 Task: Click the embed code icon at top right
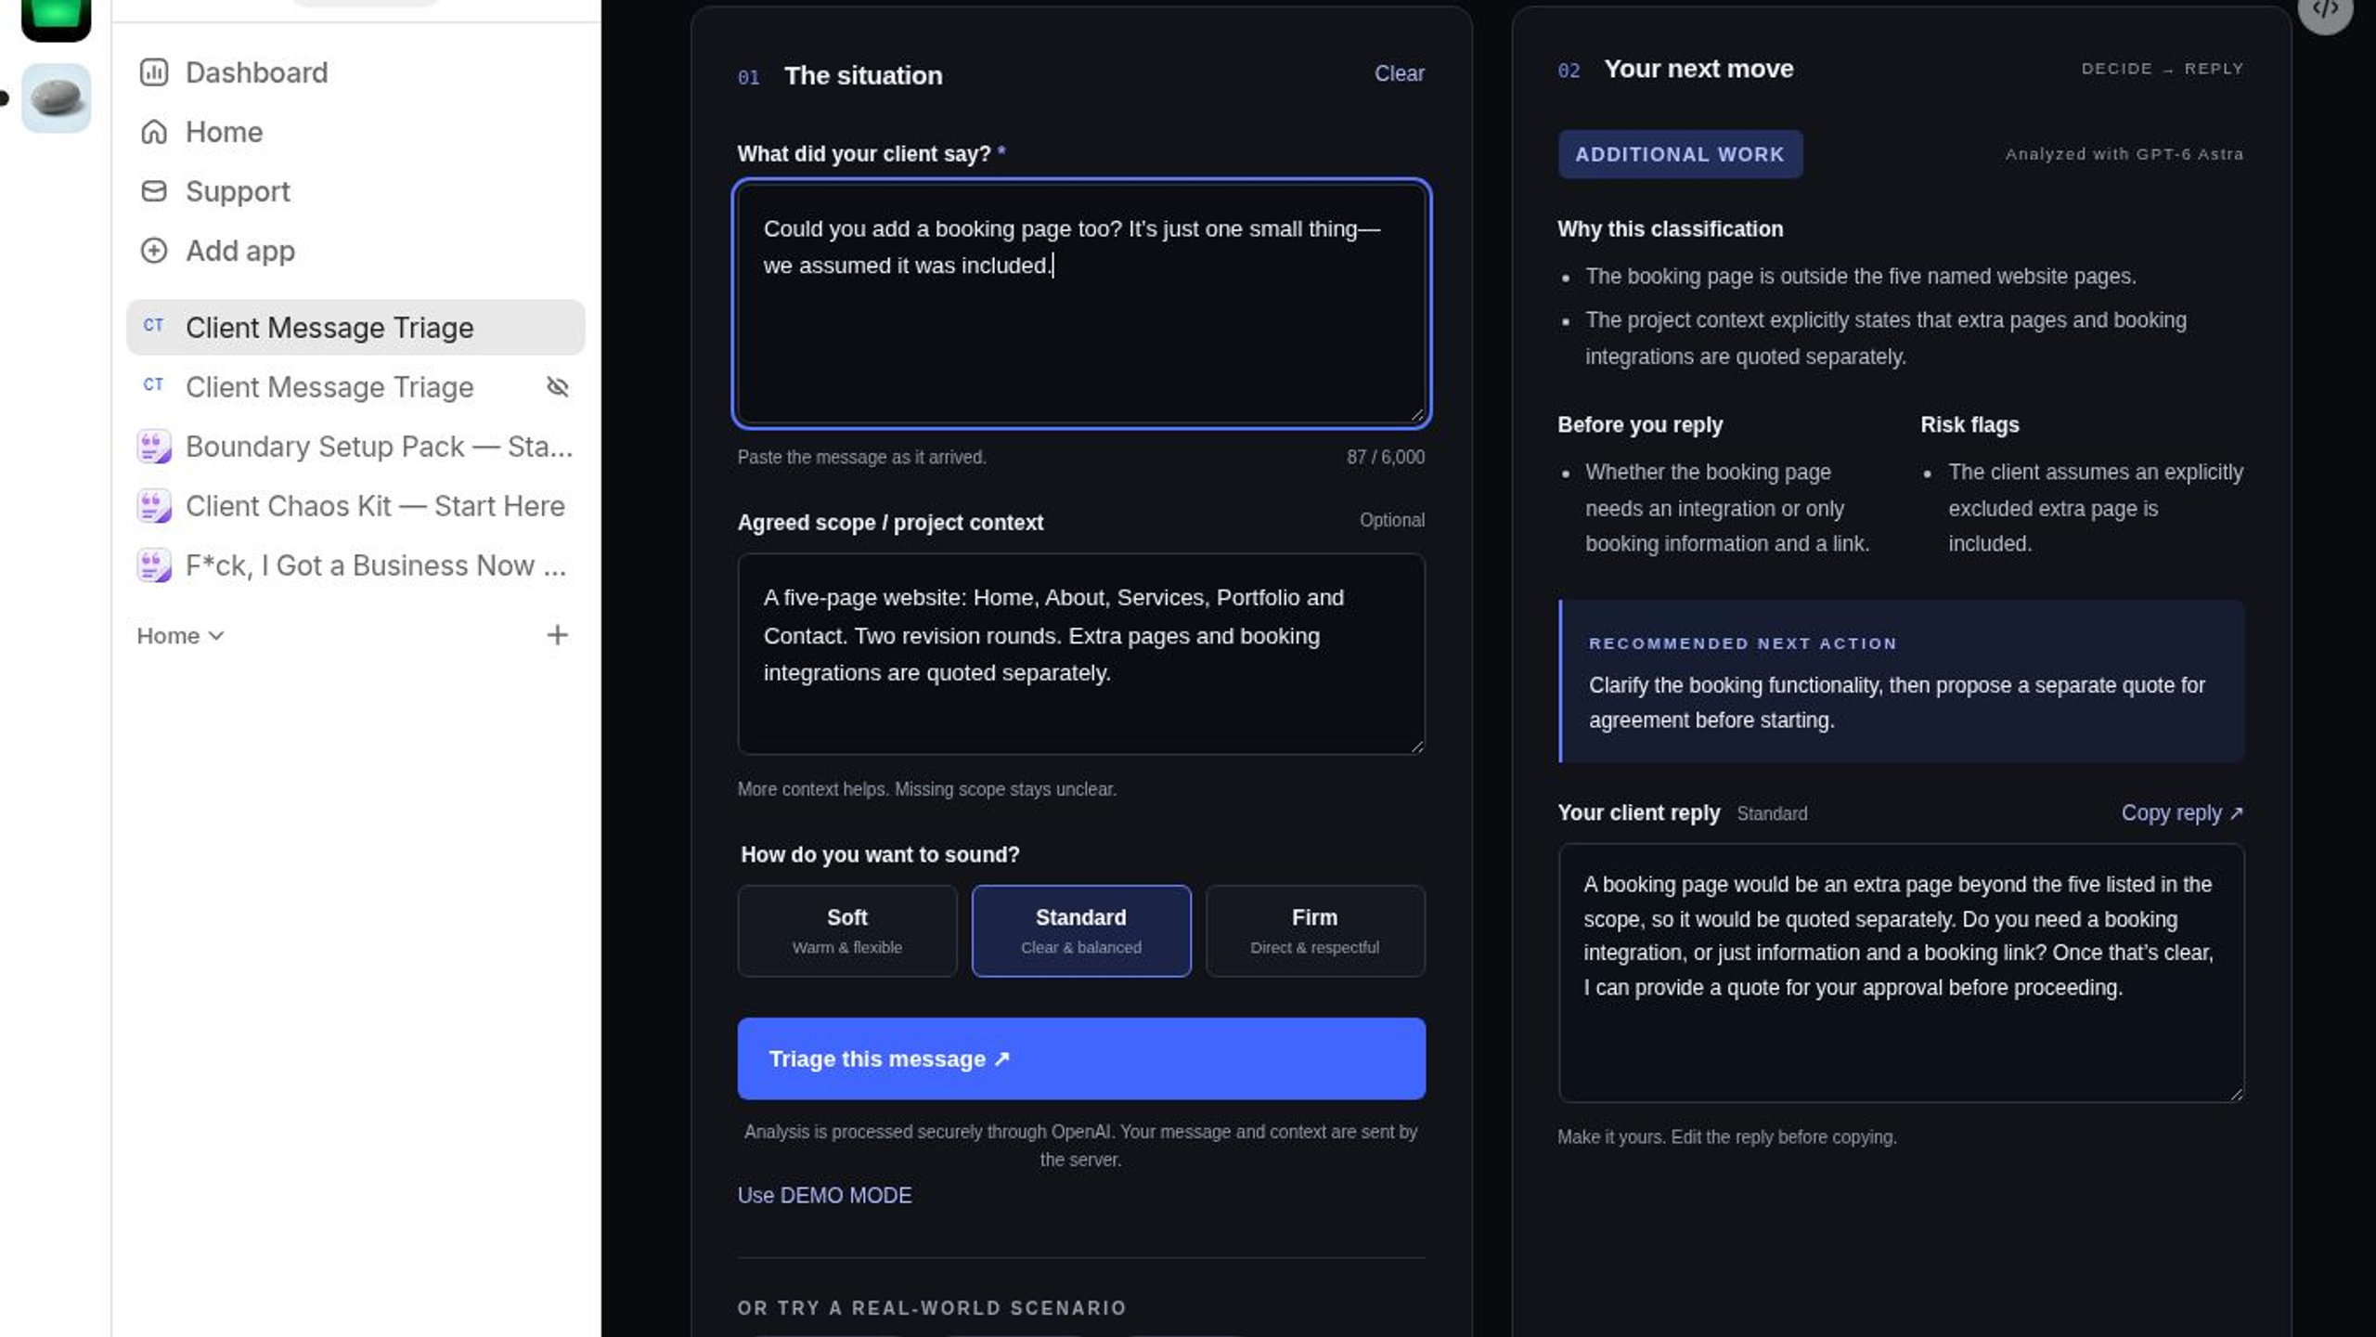[2325, 9]
